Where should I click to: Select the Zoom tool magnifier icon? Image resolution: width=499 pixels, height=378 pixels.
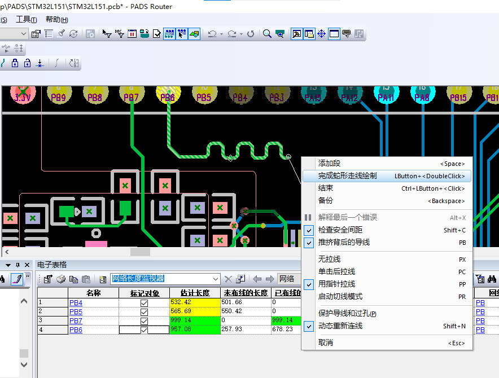pos(266,33)
